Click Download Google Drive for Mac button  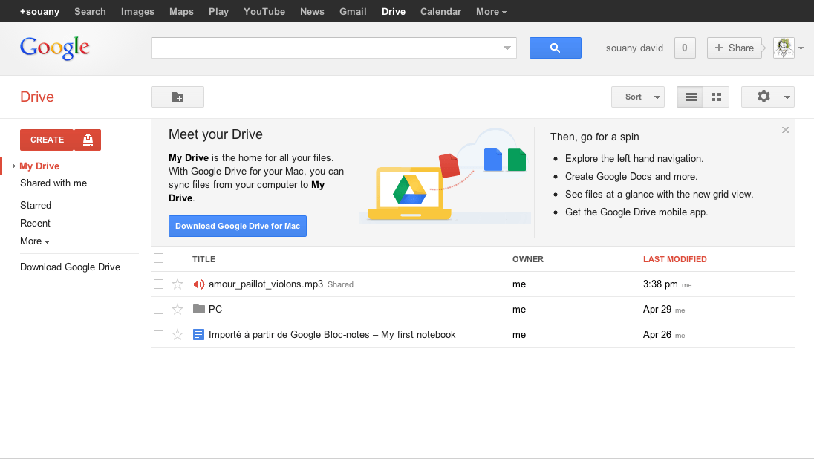[237, 226]
